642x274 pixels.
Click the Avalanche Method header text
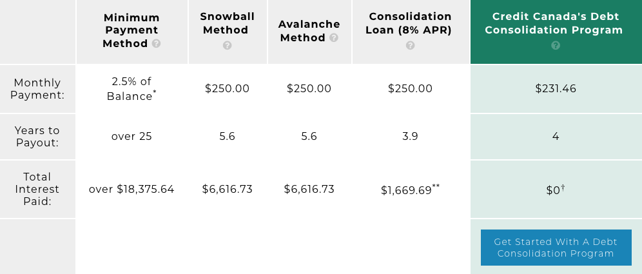[x=309, y=31]
